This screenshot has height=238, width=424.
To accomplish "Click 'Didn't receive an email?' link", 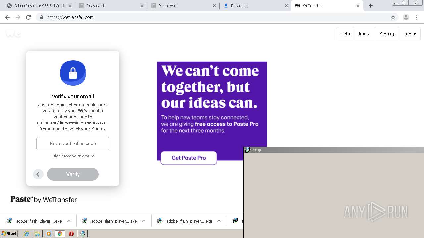I will [x=73, y=156].
